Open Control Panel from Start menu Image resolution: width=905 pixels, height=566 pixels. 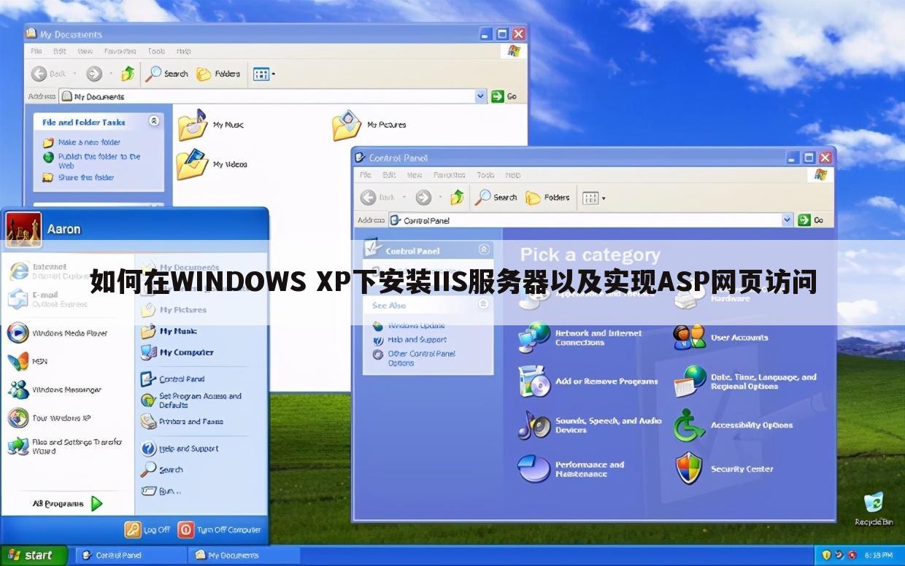coord(173,379)
